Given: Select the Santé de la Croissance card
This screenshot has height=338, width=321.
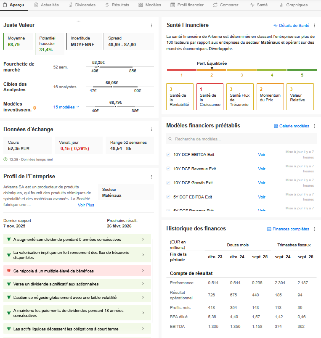Looking at the screenshot, I should point(210,97).
